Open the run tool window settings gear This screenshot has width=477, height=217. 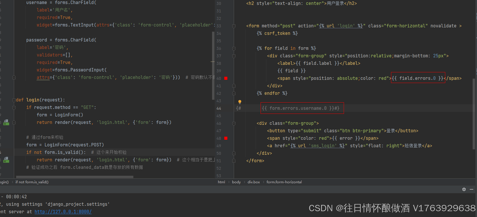coord(464,189)
